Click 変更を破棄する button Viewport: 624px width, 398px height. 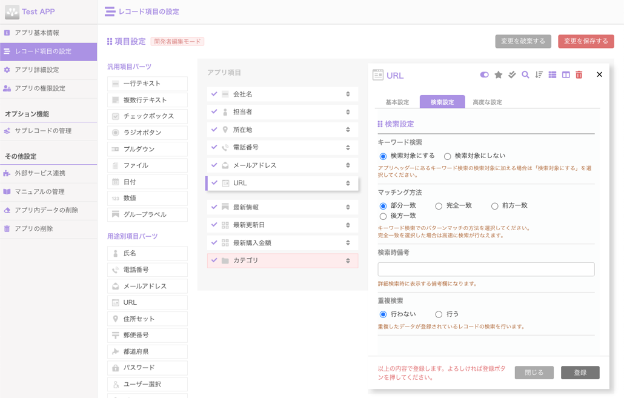tap(523, 41)
